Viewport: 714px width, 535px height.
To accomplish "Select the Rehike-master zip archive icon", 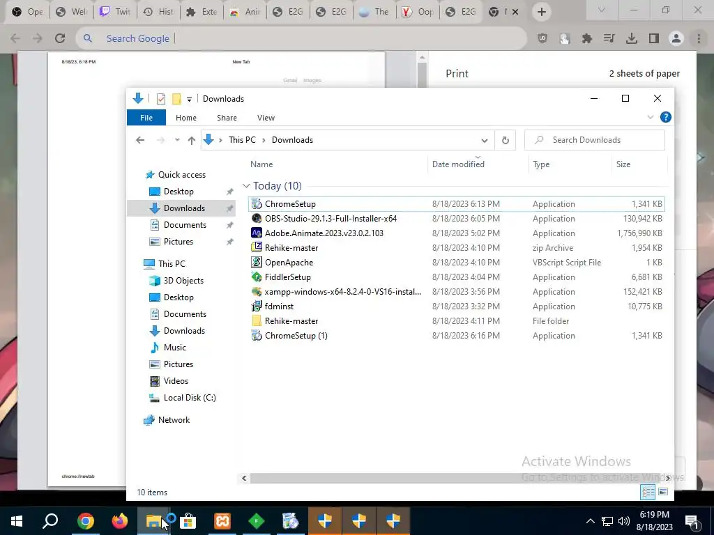I will tap(257, 247).
